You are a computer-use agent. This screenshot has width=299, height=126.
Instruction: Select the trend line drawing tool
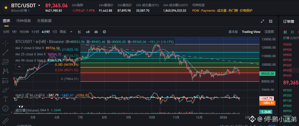click(5, 53)
